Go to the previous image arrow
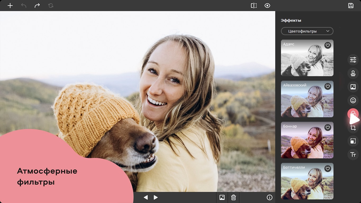The image size is (361, 203). pos(145,197)
